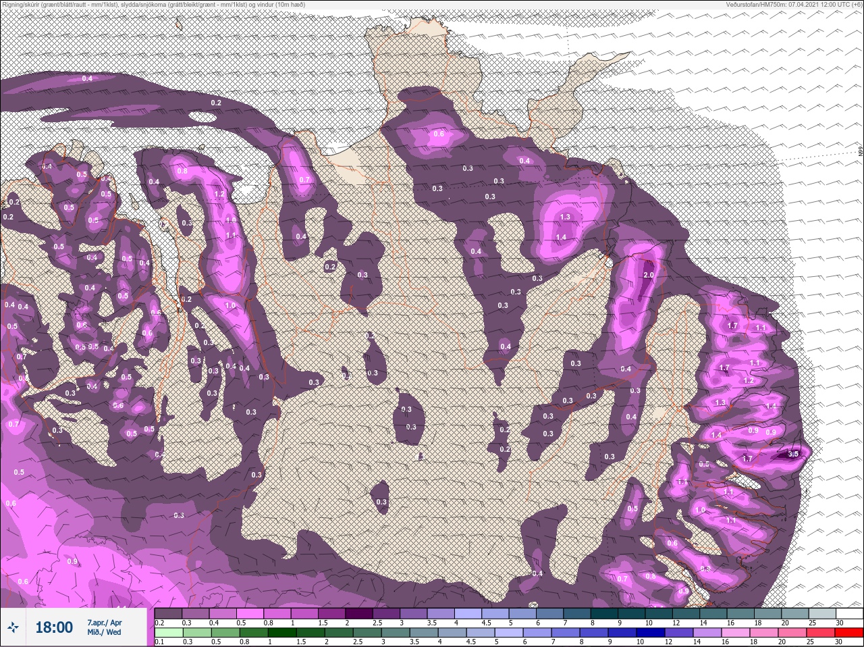
Task: Select the 10–12 dark blue rain legend swatch
Action: [x=650, y=633]
